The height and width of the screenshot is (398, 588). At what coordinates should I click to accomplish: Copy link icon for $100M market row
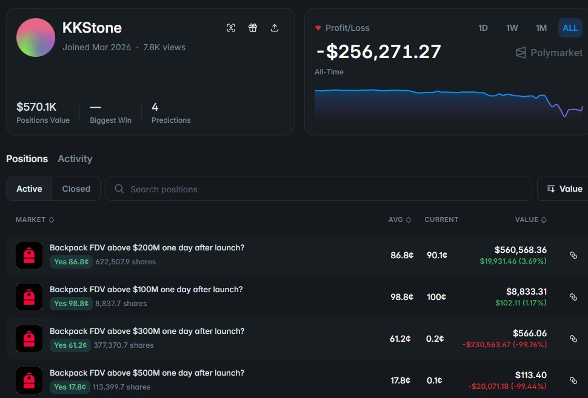tap(573, 297)
